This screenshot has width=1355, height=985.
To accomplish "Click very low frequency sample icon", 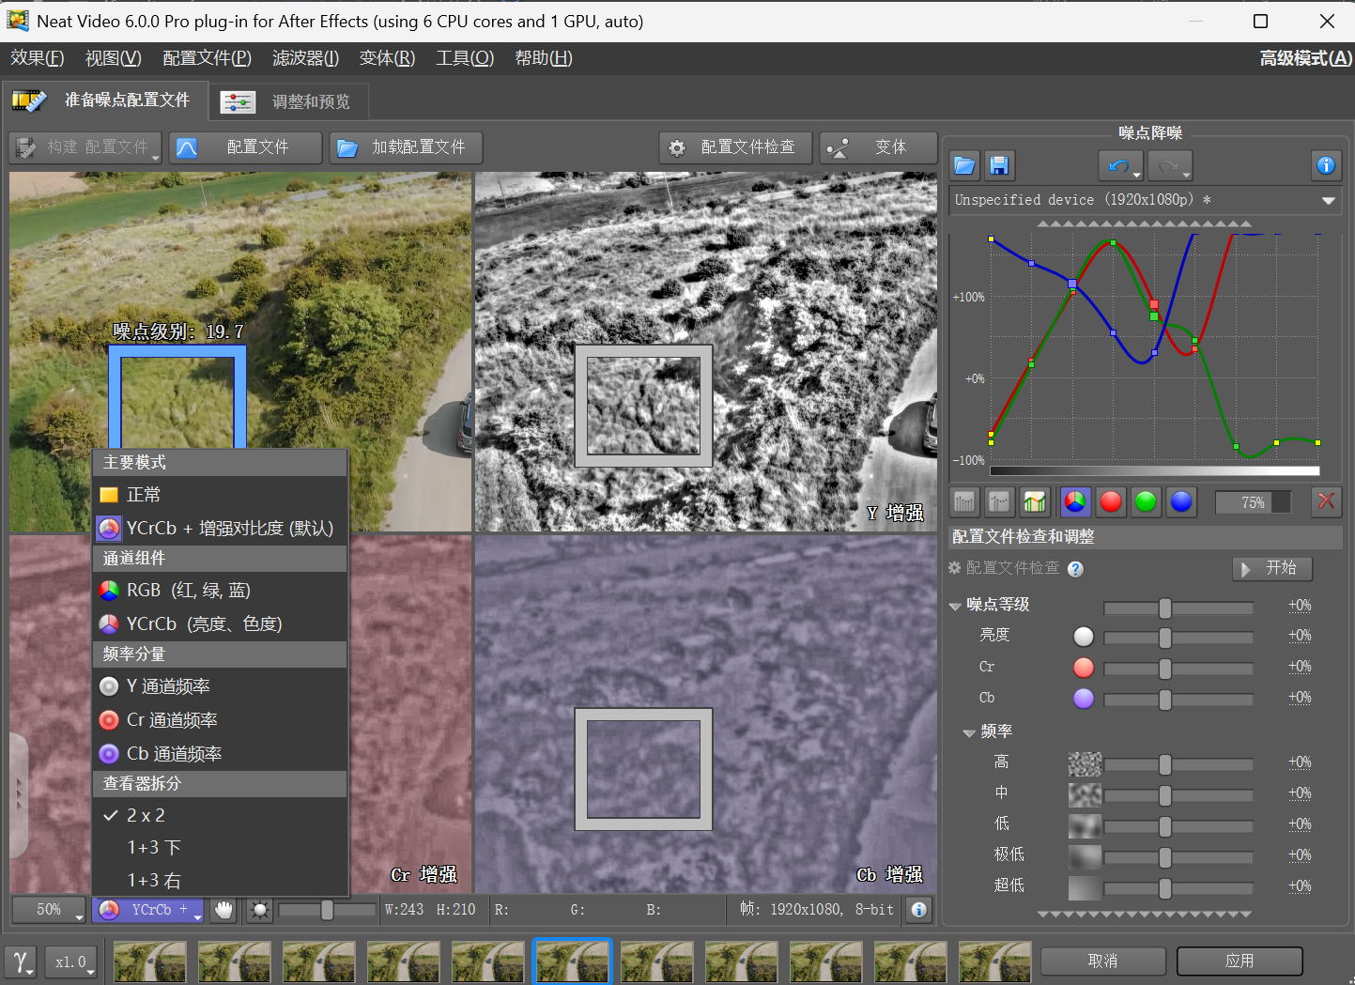I will click(x=1085, y=856).
